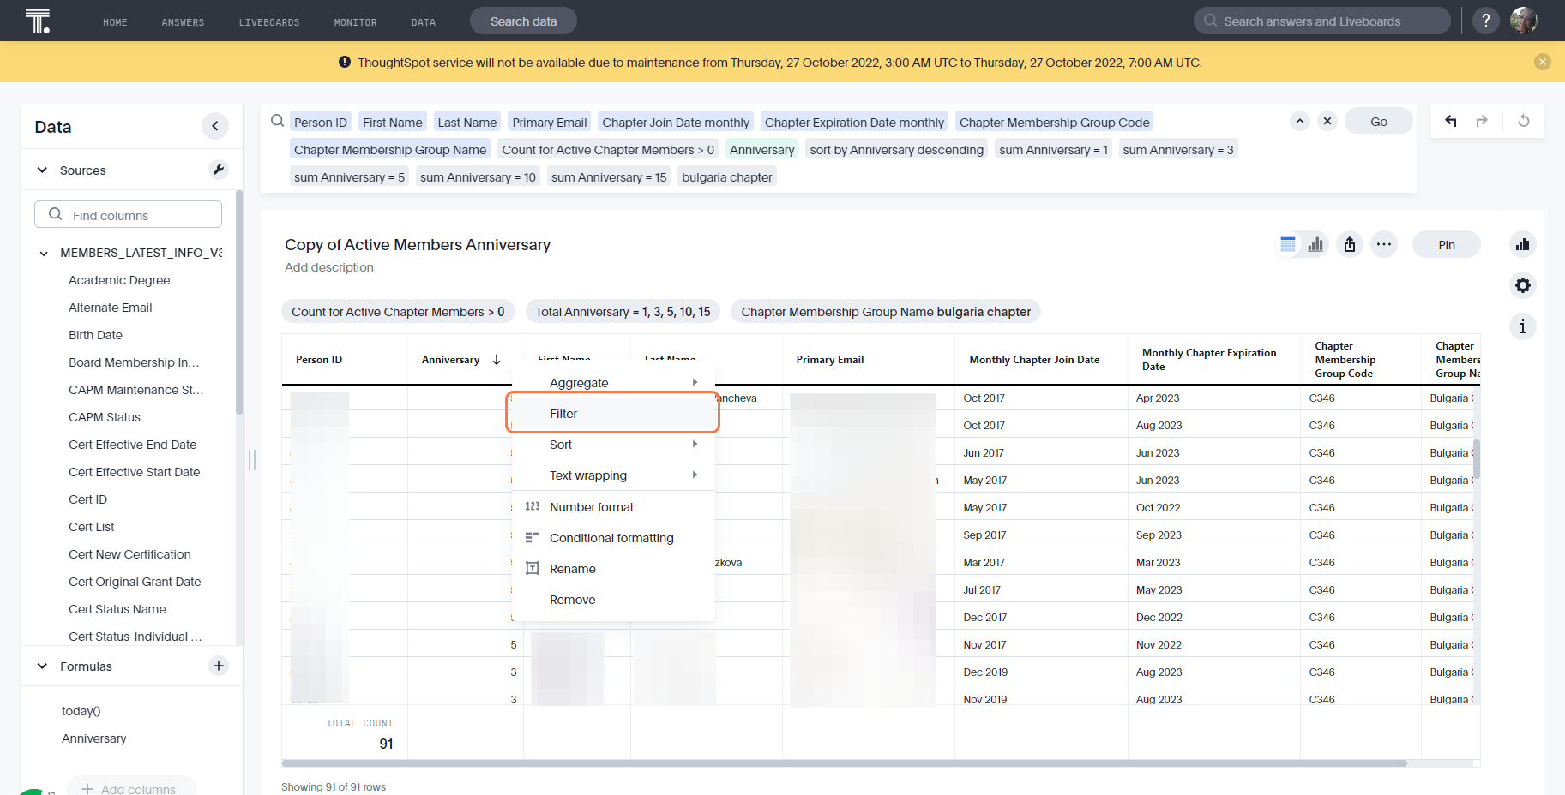The height and width of the screenshot is (795, 1565).
Task: Open the help question mark icon
Action: point(1486,21)
